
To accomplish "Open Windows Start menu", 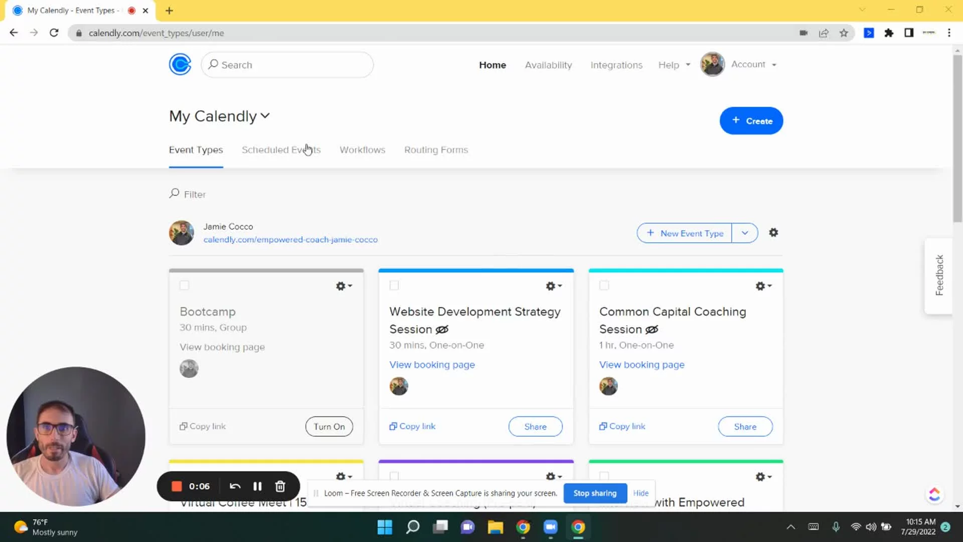I will pos(385,527).
